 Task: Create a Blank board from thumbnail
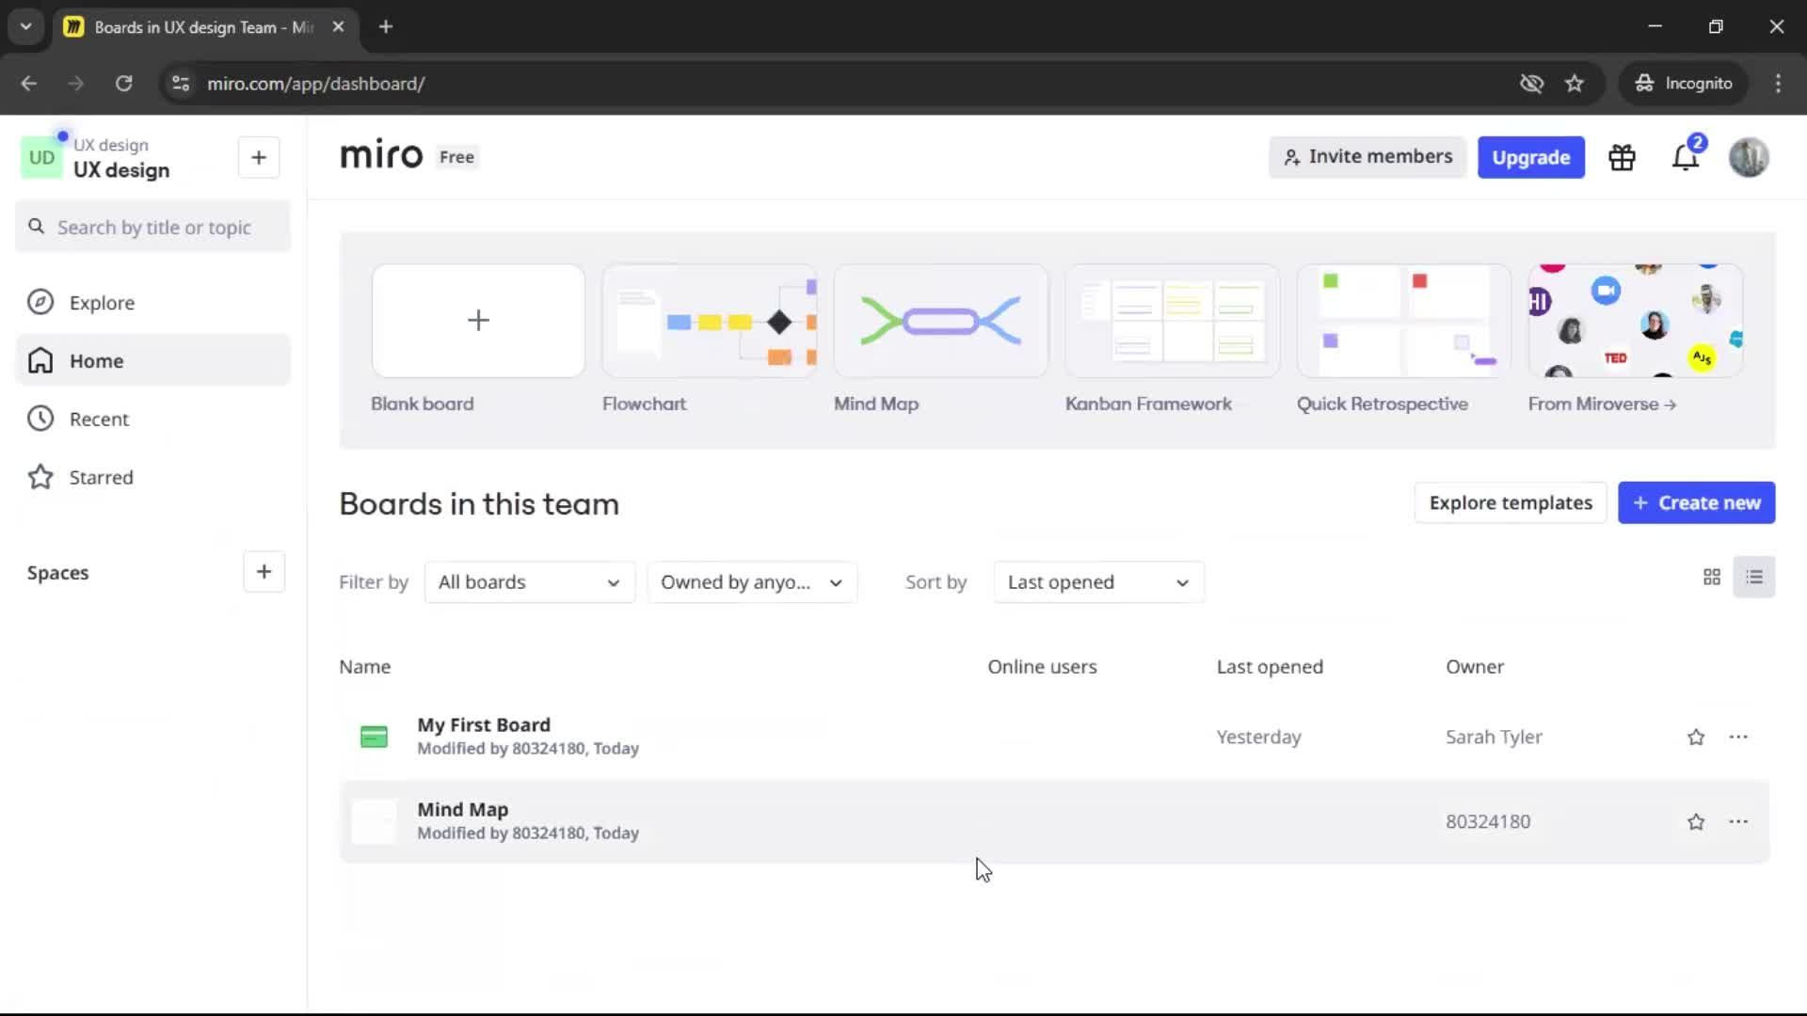point(478,321)
